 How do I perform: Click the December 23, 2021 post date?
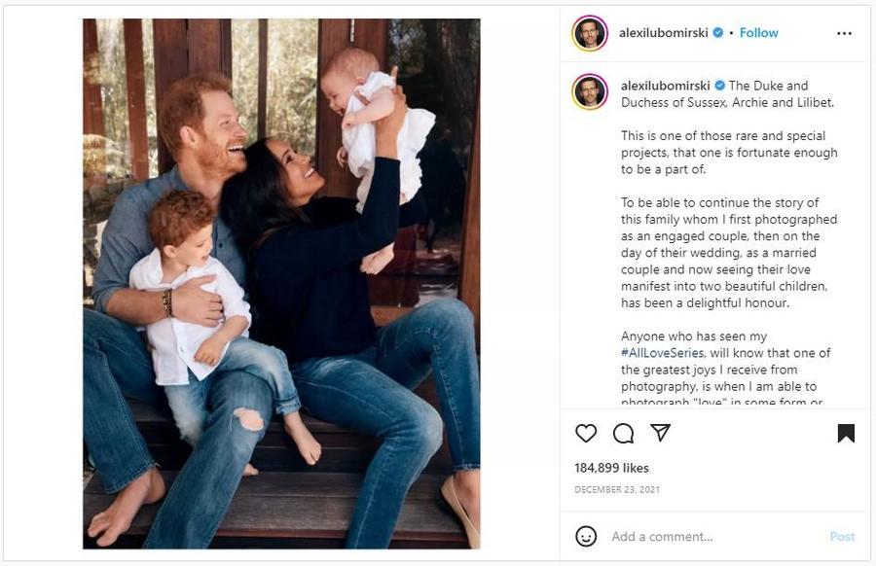click(617, 489)
